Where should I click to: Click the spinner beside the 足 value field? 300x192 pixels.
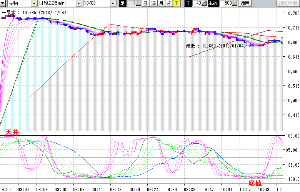tap(138, 3)
